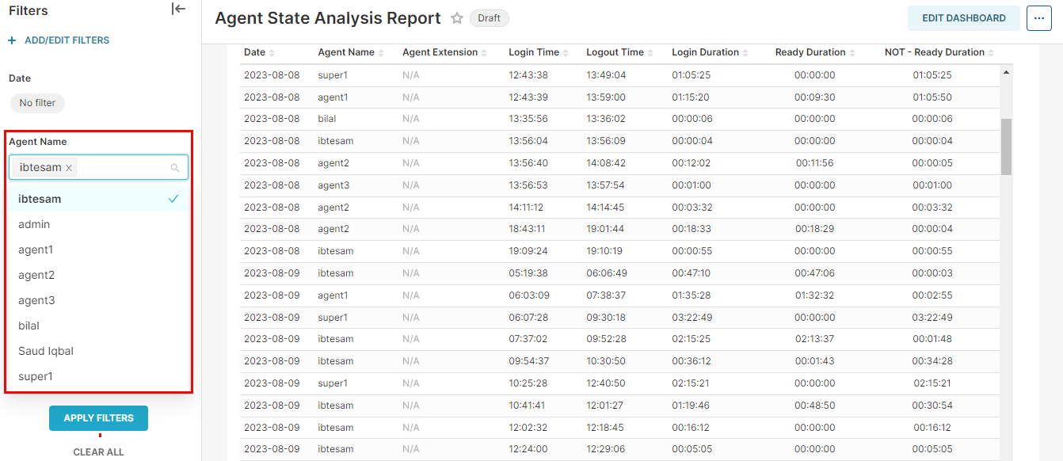Sort the Agent Extension column
Screen dimensions: 1063x461
[486, 52]
